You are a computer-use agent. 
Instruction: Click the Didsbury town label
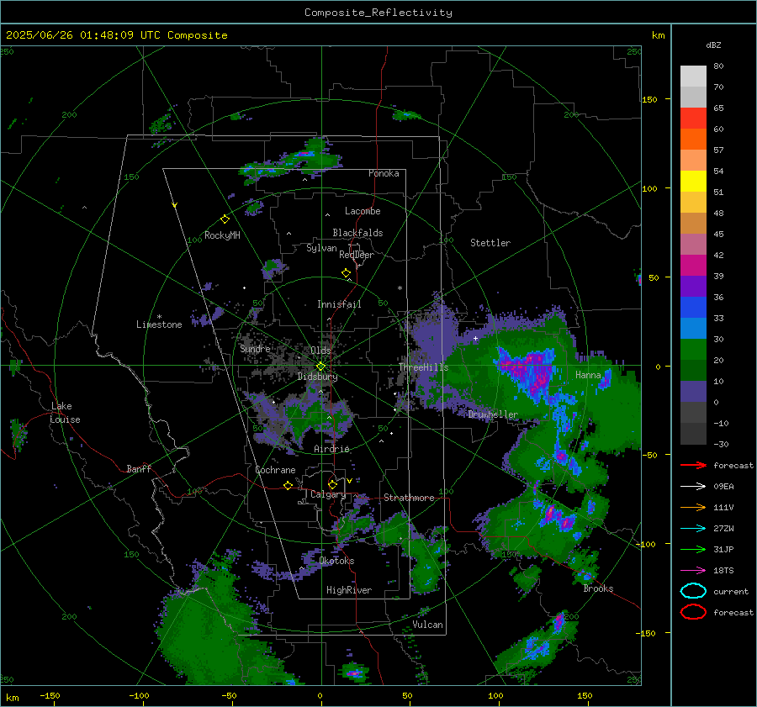tap(317, 377)
